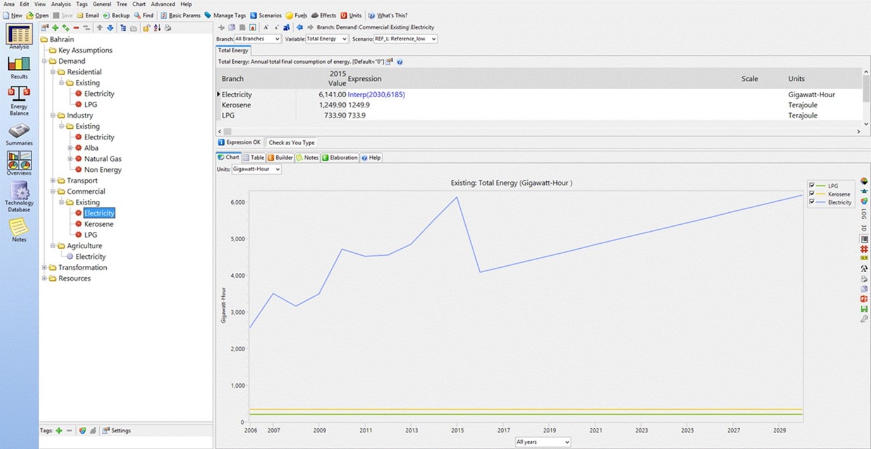Click the green Excel export icon on chart toolbar
Screen dimensions: 871x449
point(864,309)
